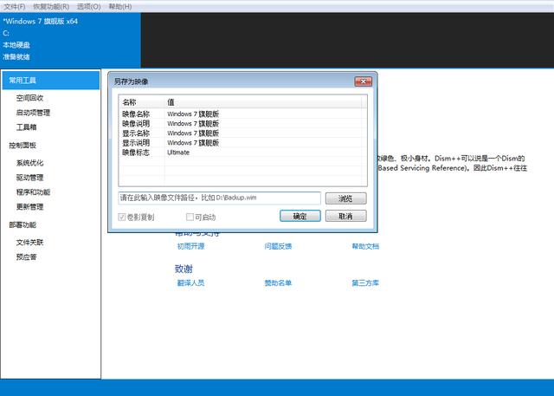The image size is (554, 396).
Task: Open the 问题反馈 link
Action: [278, 246]
